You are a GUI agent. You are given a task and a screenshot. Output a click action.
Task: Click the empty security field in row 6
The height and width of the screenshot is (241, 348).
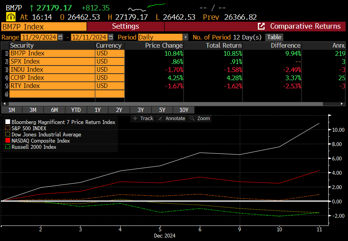pyautogui.click(x=52, y=94)
